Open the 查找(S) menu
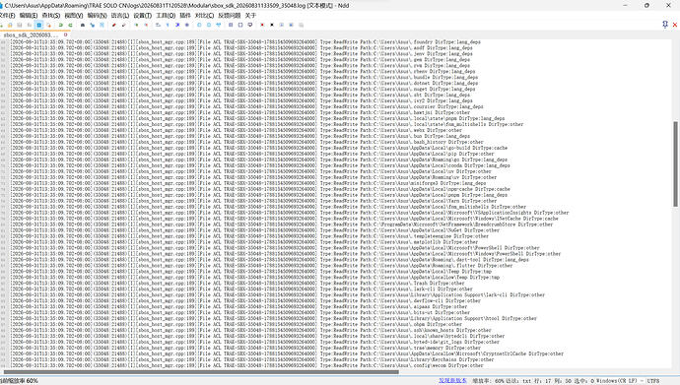Viewport: 680px width, 385px height. (50, 15)
